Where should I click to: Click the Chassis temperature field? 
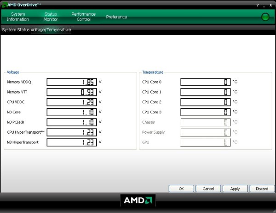coord(206,122)
